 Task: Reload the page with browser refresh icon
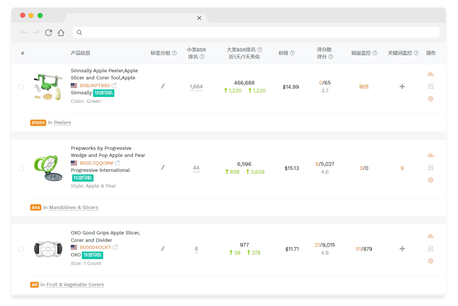coord(48,33)
